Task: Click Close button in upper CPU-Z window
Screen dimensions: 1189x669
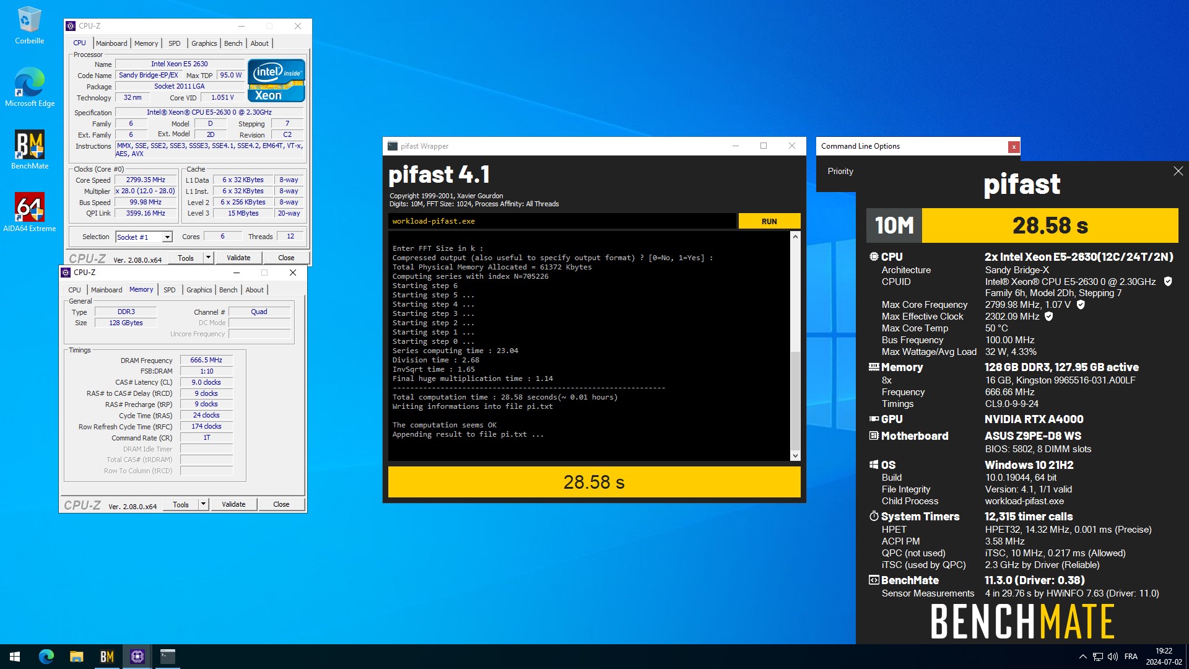Action: click(286, 258)
